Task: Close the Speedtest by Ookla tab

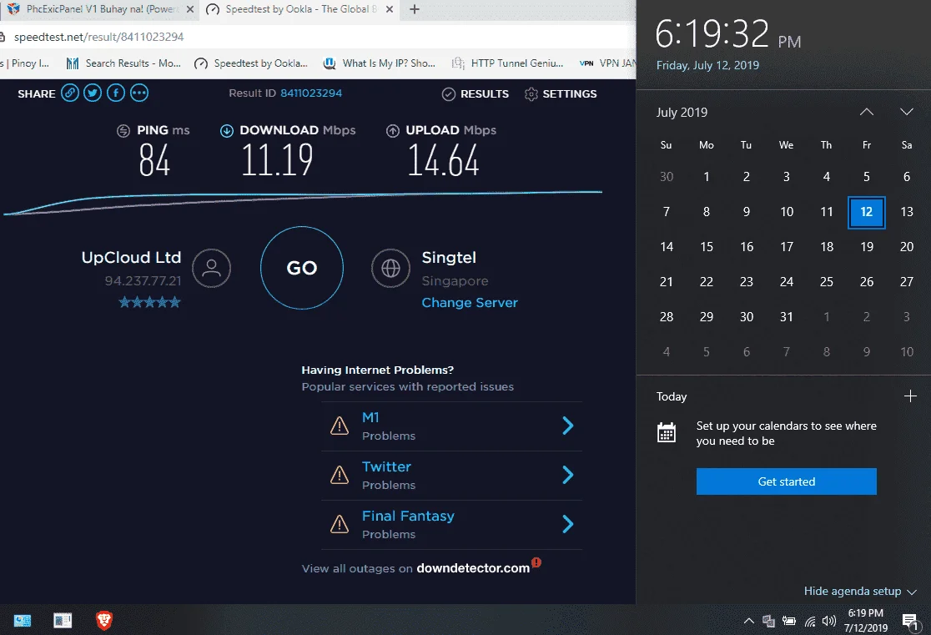Action: pos(390,9)
